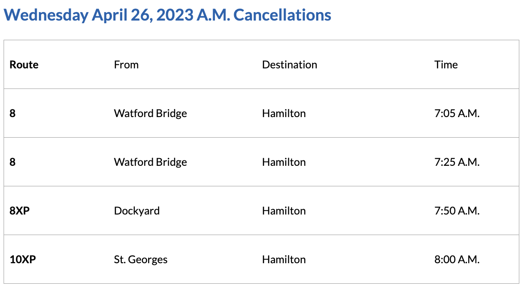Click route 8 in the 7:25 A.M. row

click(13, 162)
